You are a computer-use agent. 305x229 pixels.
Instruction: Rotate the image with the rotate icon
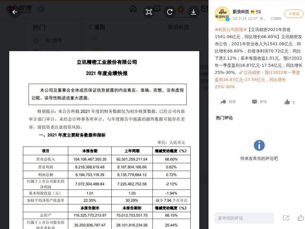coord(170,12)
